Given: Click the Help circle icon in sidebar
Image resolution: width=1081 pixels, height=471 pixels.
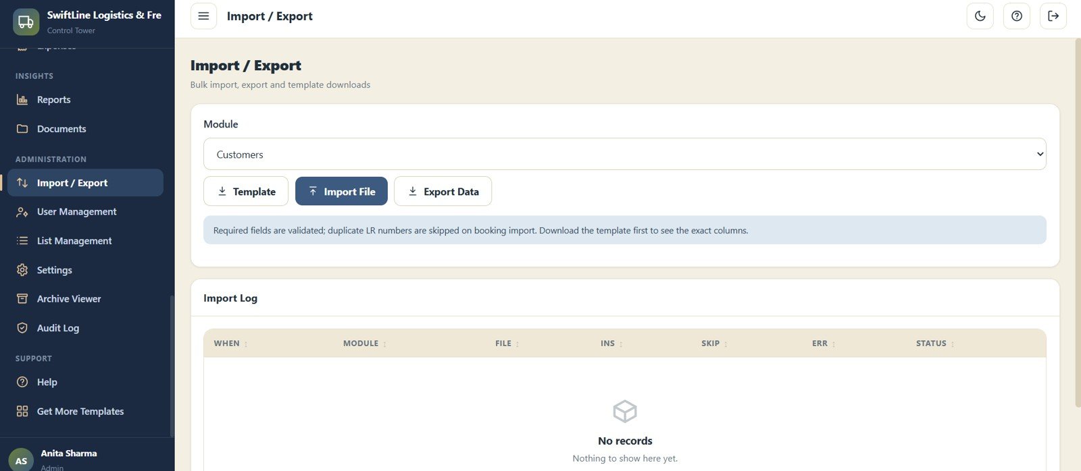Looking at the screenshot, I should coord(22,382).
